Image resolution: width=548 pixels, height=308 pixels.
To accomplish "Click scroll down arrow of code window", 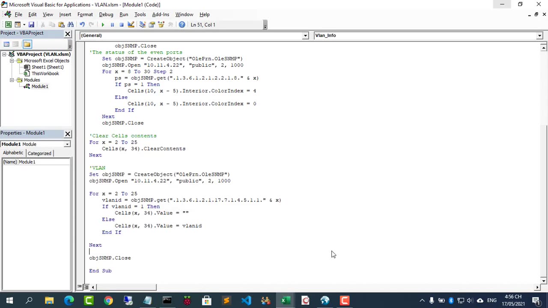I will [x=544, y=281].
